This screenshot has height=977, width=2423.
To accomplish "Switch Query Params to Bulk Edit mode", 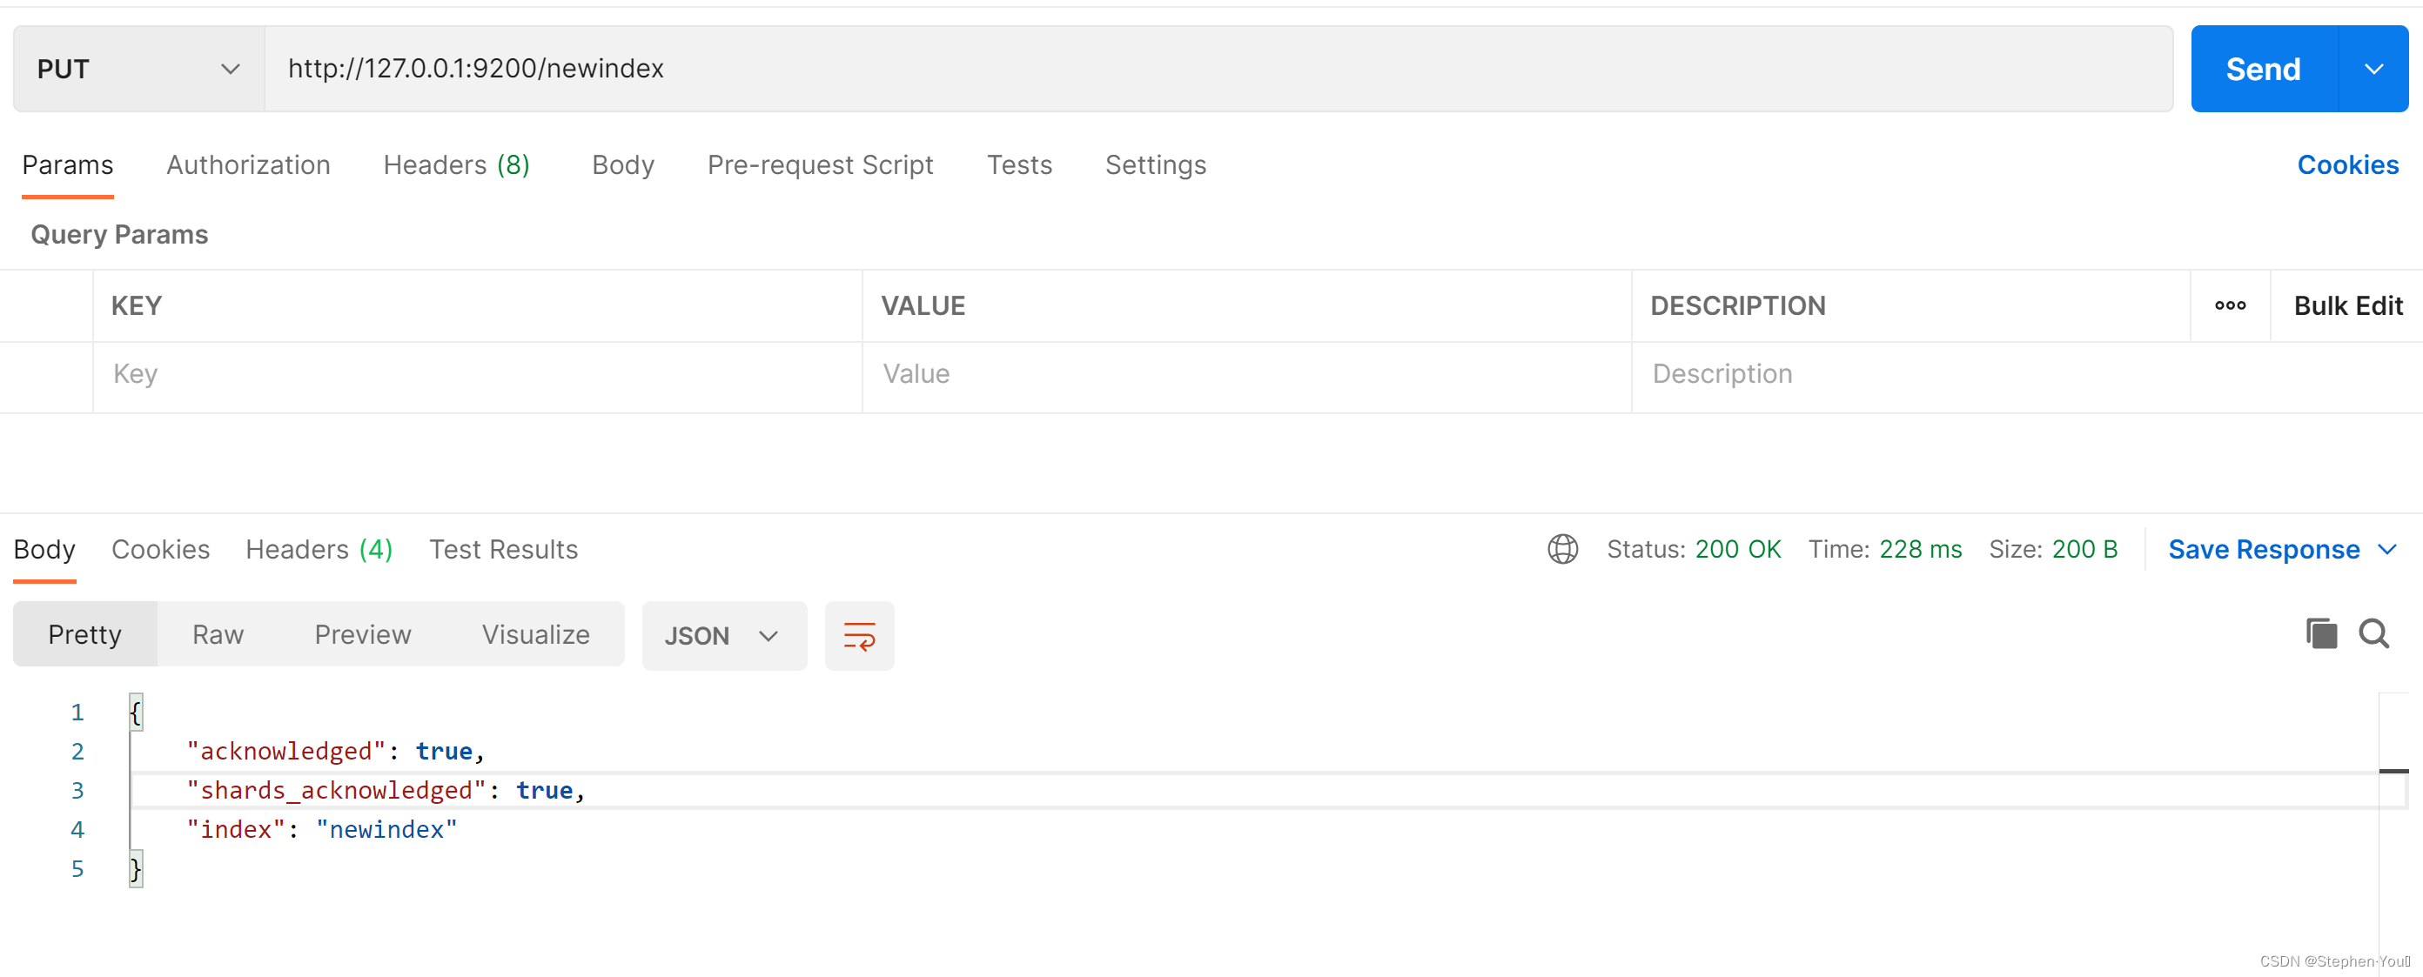I will click(x=2348, y=304).
